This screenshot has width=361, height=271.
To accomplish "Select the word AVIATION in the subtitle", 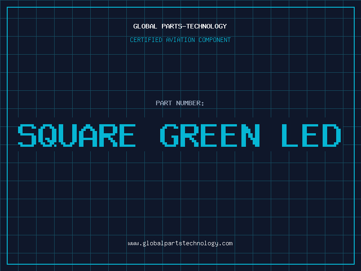I will [180, 40].
